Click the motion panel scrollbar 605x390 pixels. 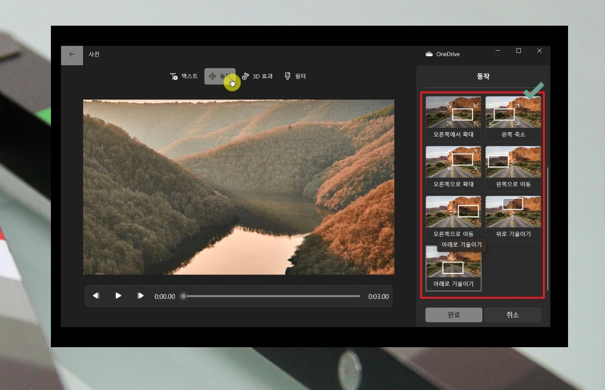[x=548, y=229]
